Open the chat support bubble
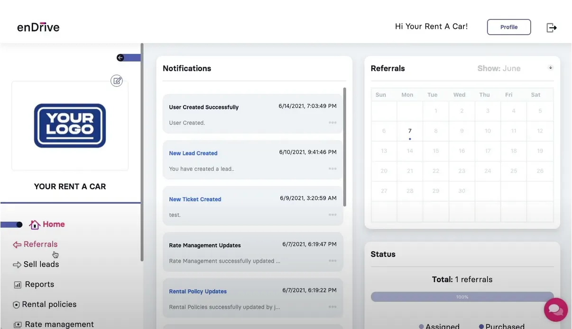Viewport: 572px width, 329px height. (555, 310)
